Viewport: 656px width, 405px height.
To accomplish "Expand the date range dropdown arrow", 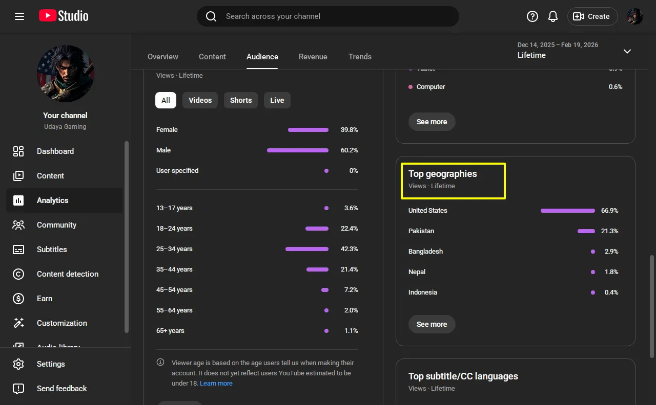I will tap(627, 51).
